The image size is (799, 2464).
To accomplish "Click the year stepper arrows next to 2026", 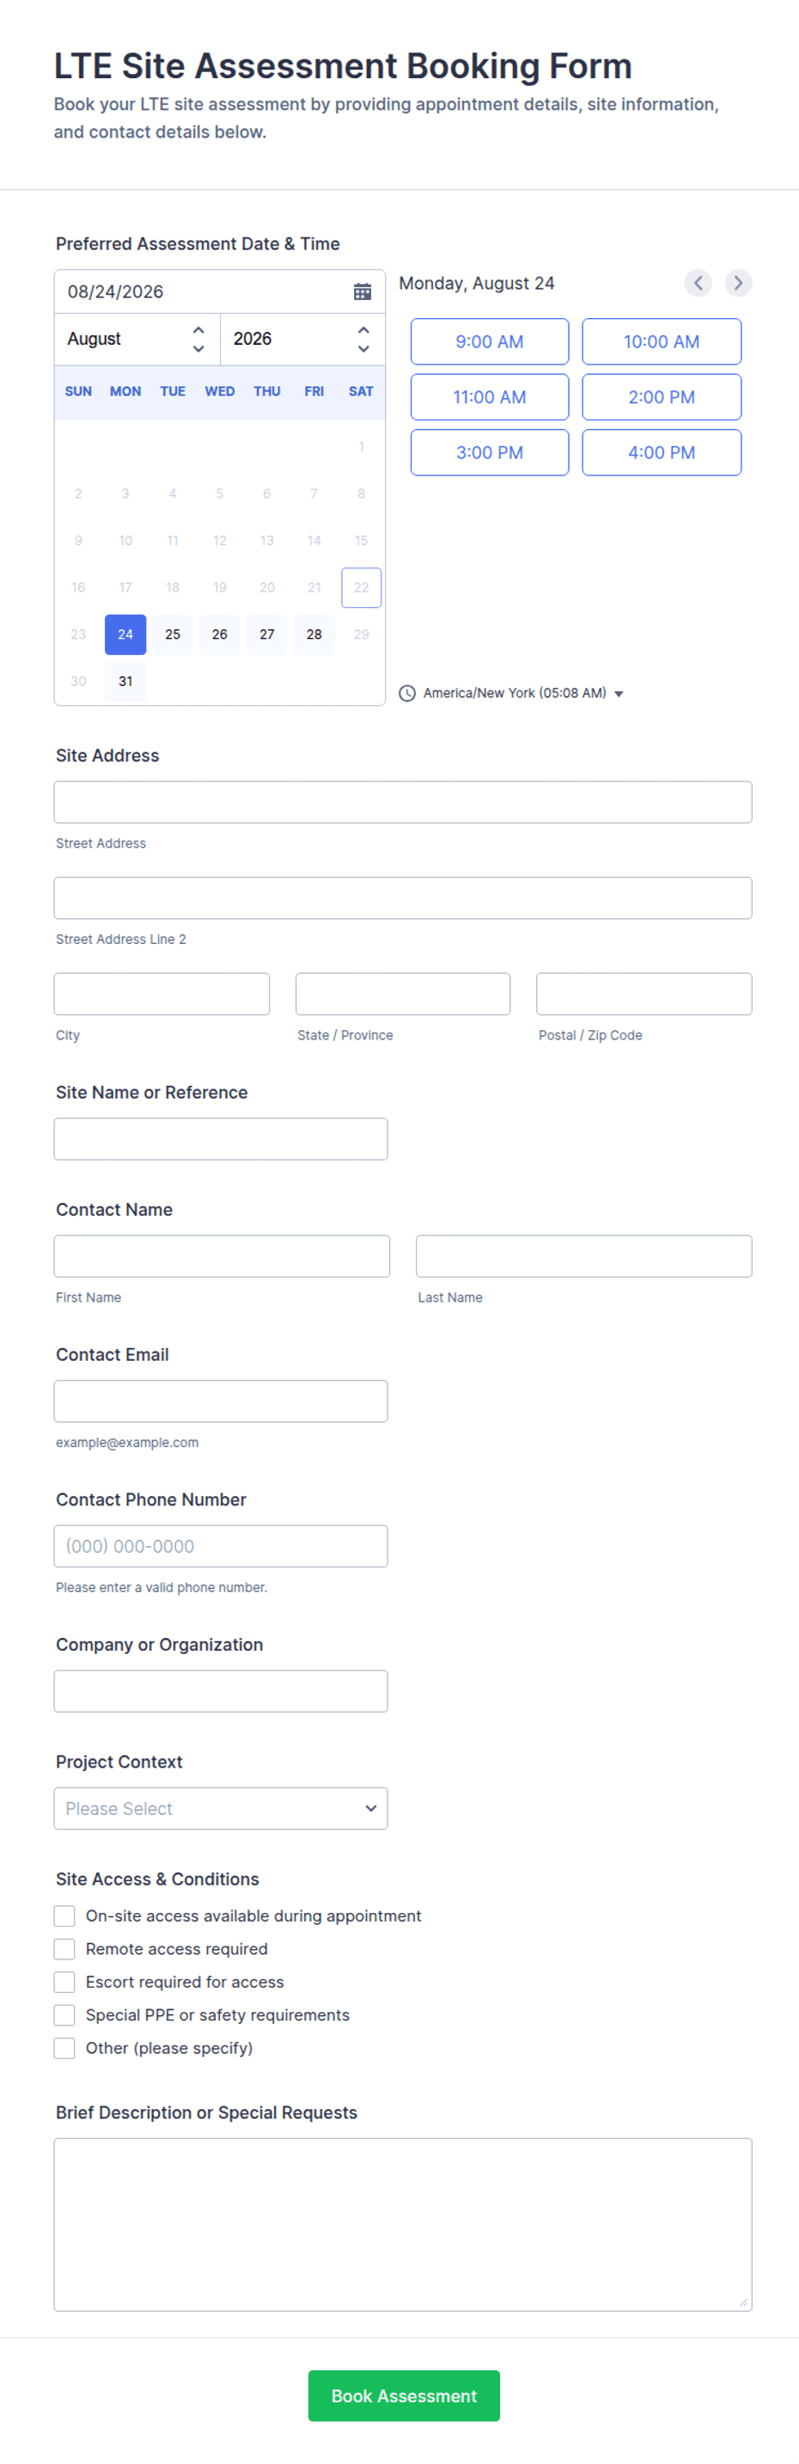I will coord(363,340).
